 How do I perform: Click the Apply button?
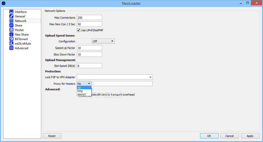pyautogui.click(x=250, y=136)
